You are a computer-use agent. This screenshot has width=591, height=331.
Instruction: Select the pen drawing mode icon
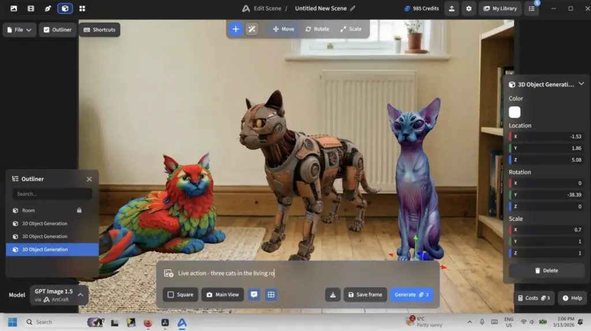click(x=48, y=8)
